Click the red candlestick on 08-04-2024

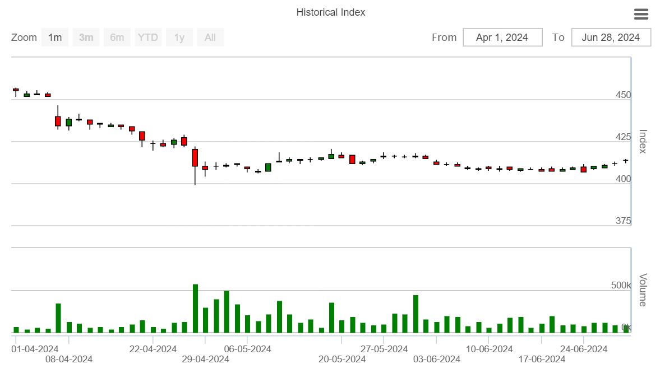(58, 121)
